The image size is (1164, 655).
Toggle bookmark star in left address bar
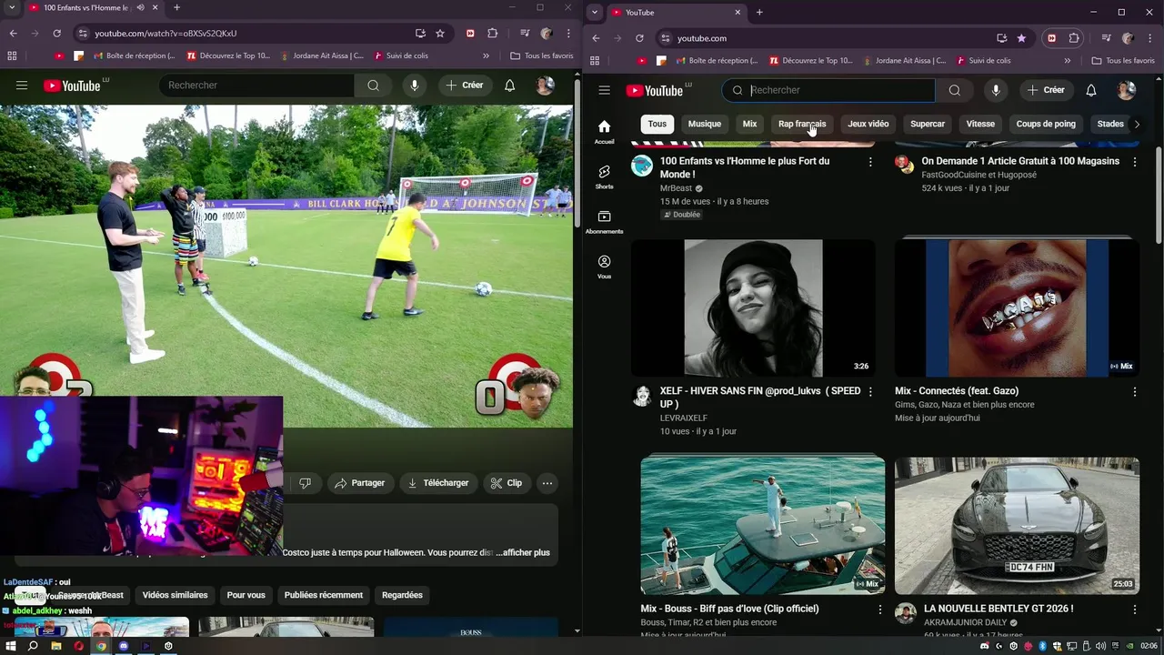point(440,33)
